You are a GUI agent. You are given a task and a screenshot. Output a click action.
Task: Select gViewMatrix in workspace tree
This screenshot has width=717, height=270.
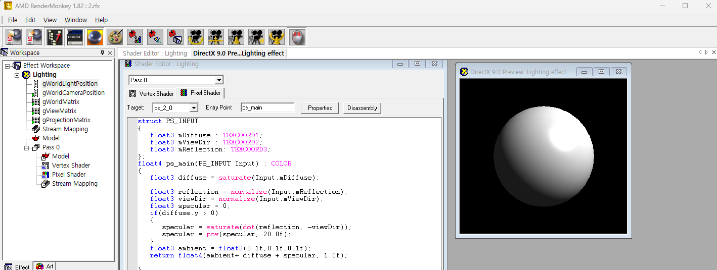coord(59,111)
